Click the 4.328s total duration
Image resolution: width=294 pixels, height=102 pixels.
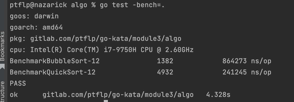218,95
